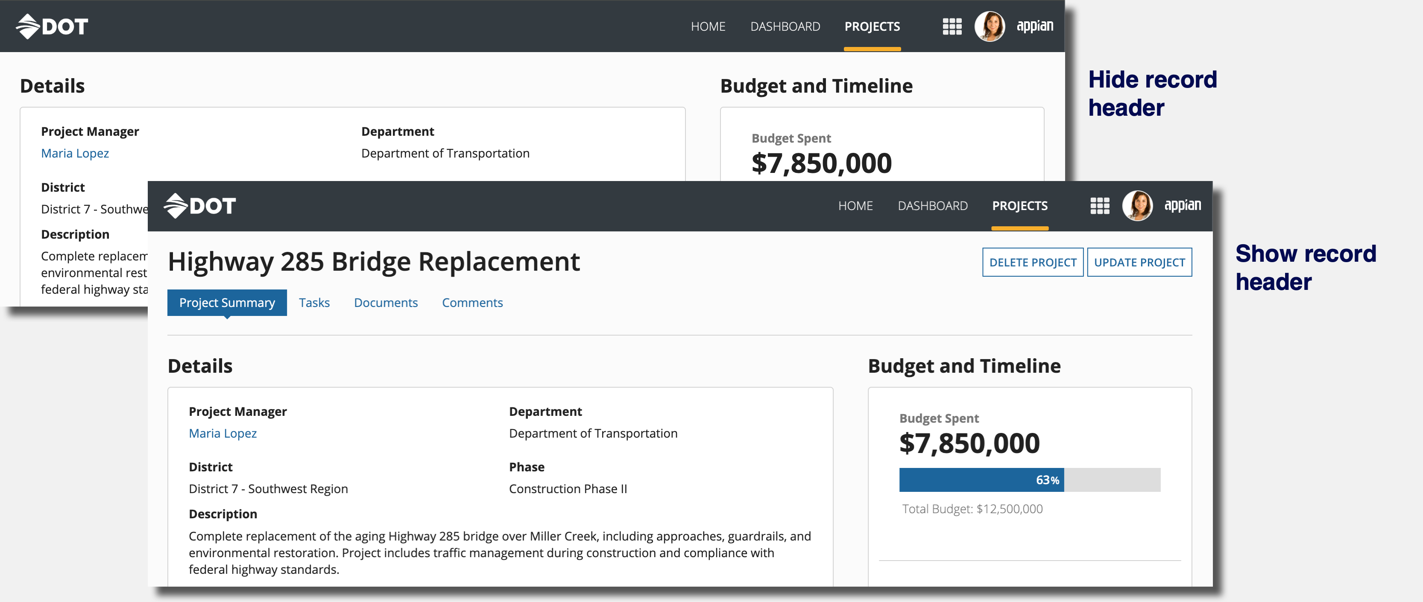Image resolution: width=1423 pixels, height=602 pixels.
Task: Click the $7,850,000 amount in front window
Action: (969, 444)
